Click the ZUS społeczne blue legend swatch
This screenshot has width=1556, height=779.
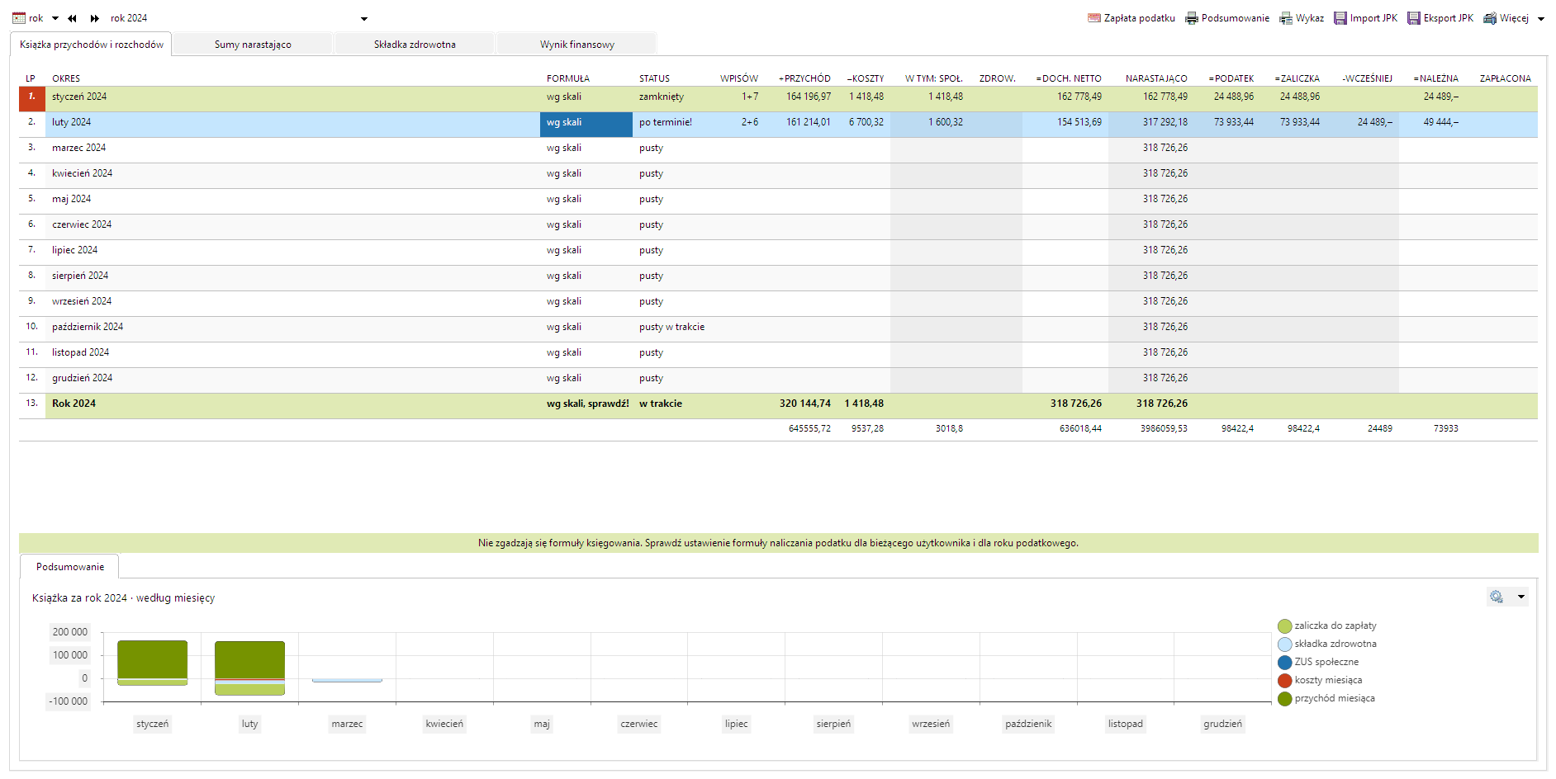(x=1284, y=663)
